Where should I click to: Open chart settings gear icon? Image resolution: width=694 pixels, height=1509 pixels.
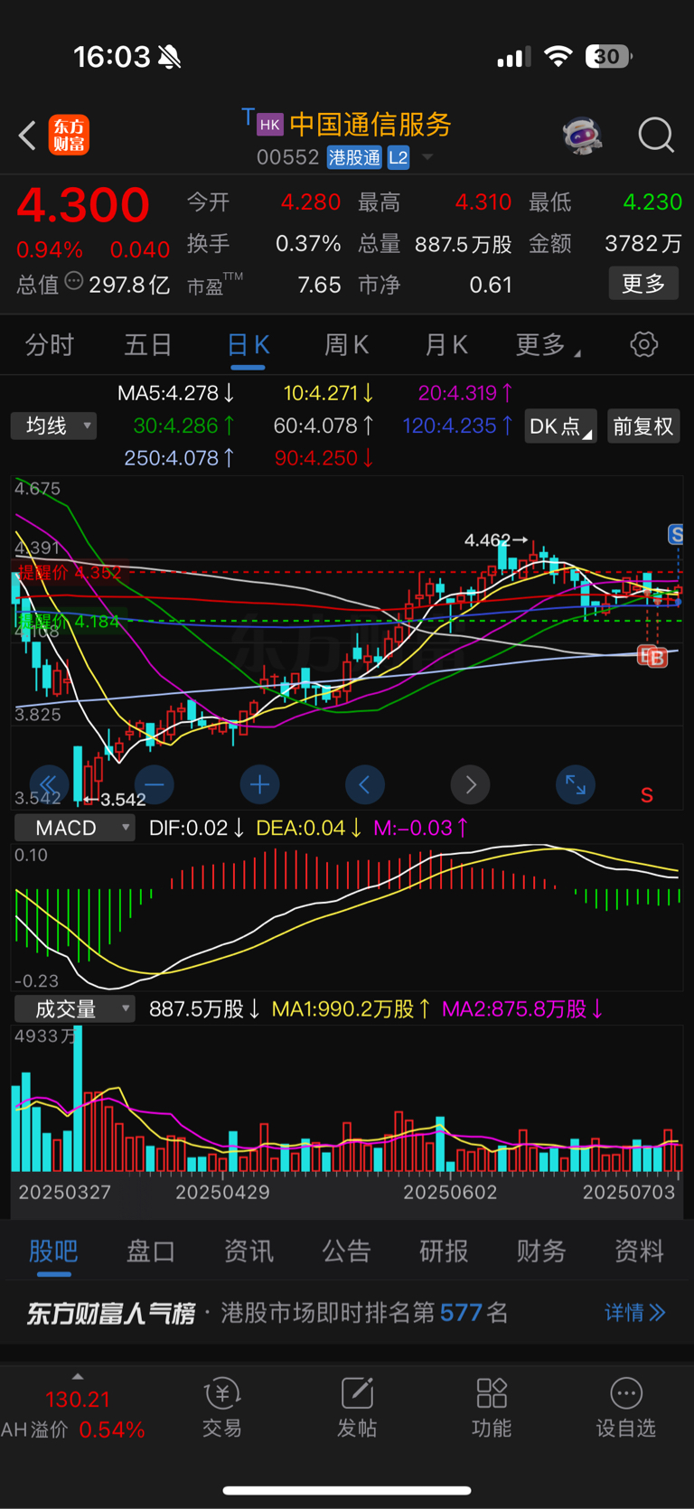643,344
